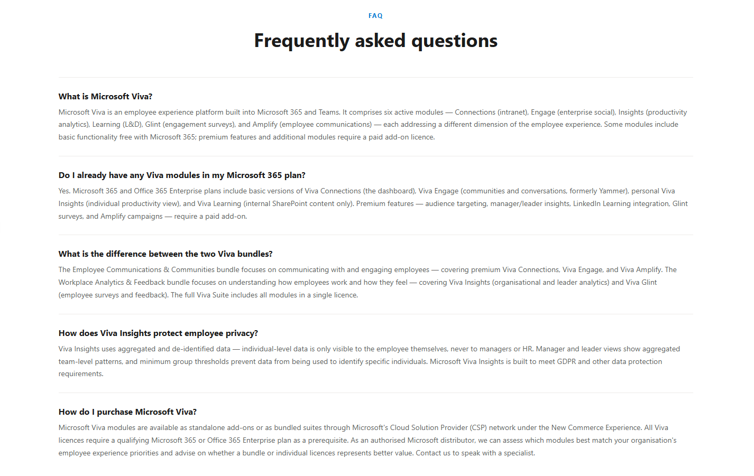The width and height of the screenshot is (754, 476).
Task: Open the 'Do I already have any Viva modules' question
Action: coord(182,175)
